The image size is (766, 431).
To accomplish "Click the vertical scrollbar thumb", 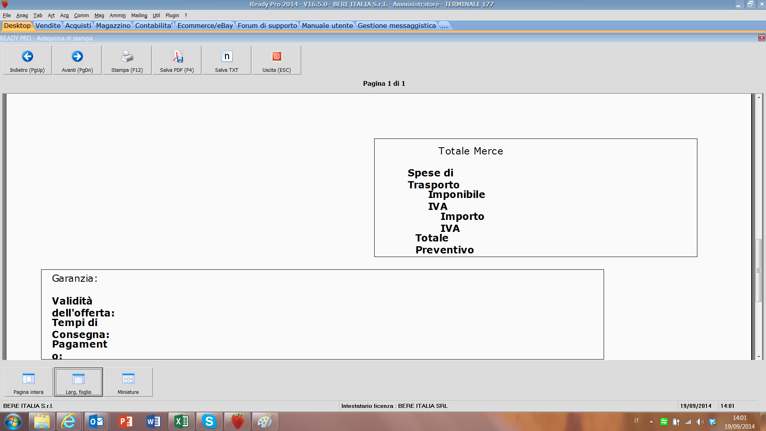I will (758, 271).
